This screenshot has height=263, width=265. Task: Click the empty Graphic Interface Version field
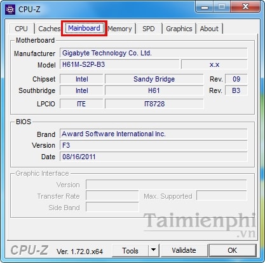[166, 185]
